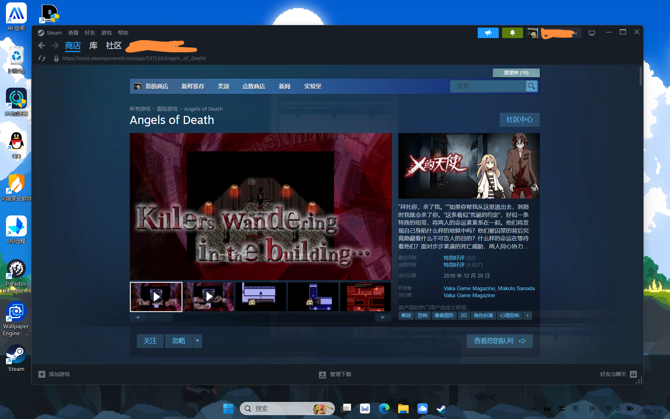Click the profile avatar in title bar
Screen dimensions: 670x419
[532, 33]
